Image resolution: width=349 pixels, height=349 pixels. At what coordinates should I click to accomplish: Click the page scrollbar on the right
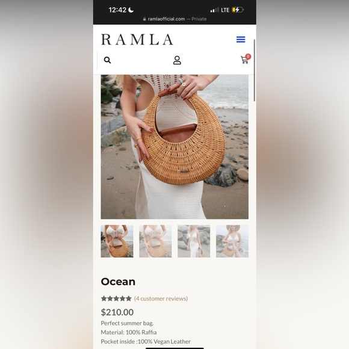tap(255, 70)
